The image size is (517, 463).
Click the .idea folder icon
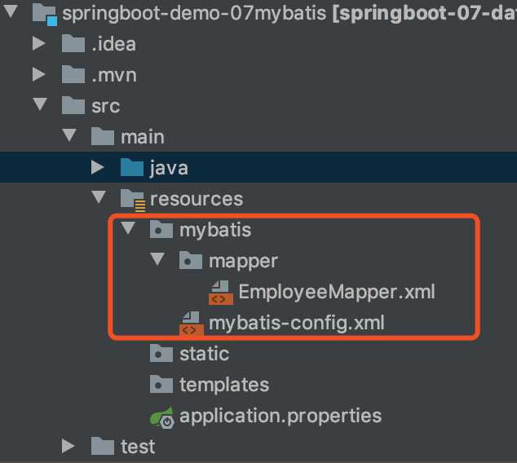point(73,43)
